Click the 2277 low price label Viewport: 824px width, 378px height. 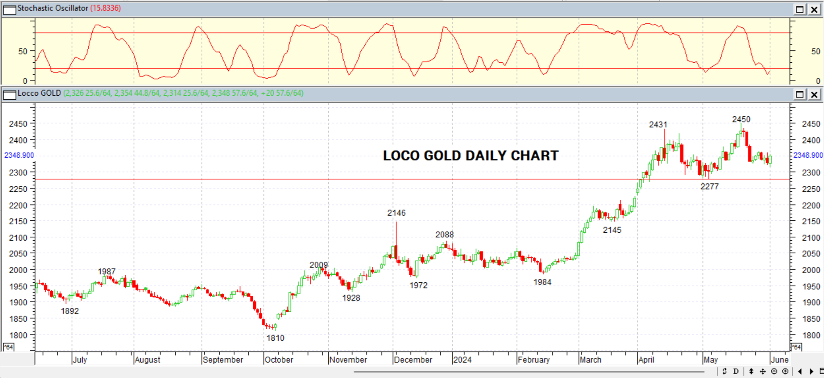click(x=709, y=187)
